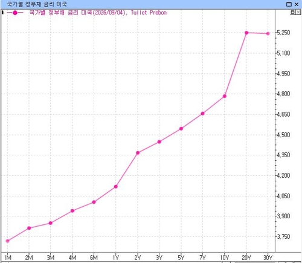Click the window maximize icon in title bar
Viewport: 302px width, 263px height.
(289, 4)
